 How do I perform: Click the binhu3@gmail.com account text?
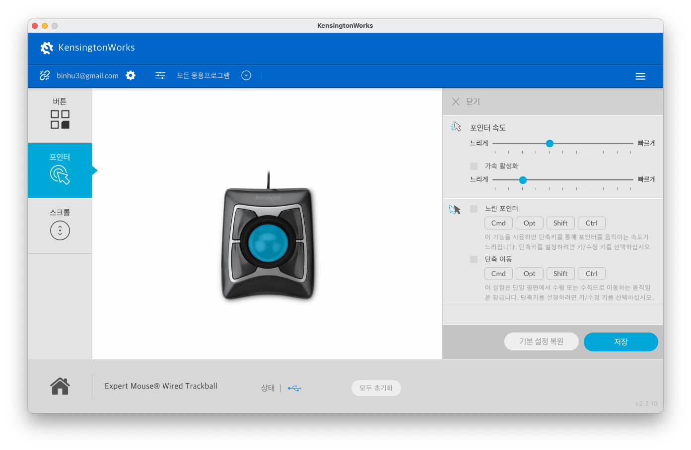(87, 75)
